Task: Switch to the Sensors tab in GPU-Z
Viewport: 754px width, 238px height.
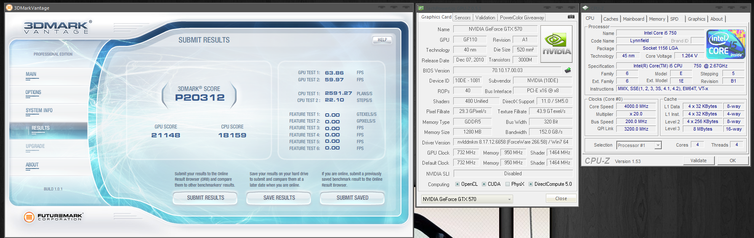Action: (463, 18)
